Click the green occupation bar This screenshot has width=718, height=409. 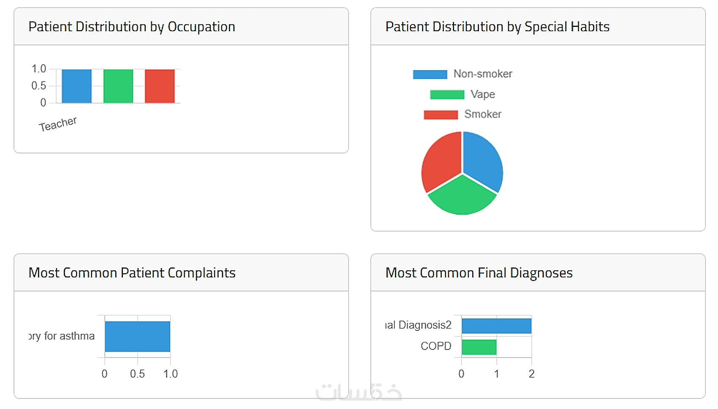pos(118,86)
